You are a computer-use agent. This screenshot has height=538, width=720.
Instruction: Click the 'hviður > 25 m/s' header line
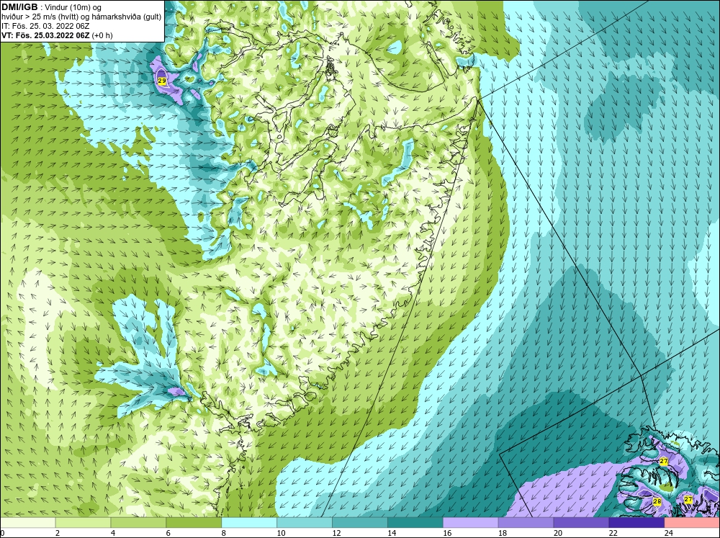(81, 17)
